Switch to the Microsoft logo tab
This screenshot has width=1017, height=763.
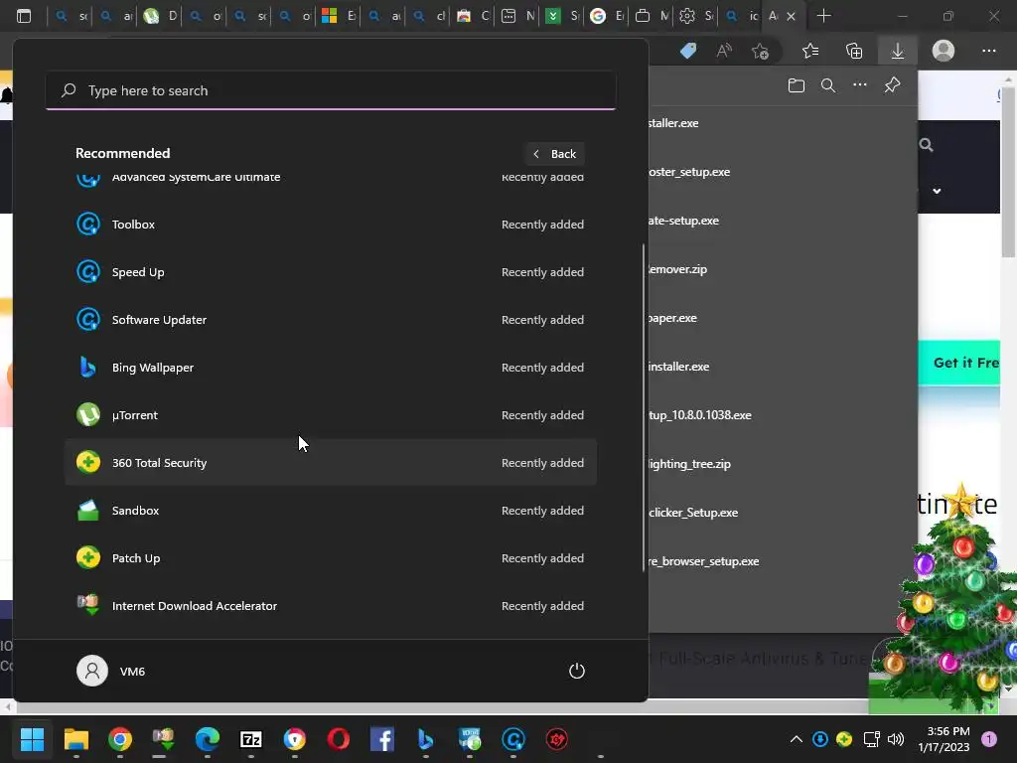click(338, 16)
